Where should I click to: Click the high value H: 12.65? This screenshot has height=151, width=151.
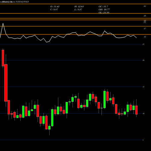click(x=79, y=7)
